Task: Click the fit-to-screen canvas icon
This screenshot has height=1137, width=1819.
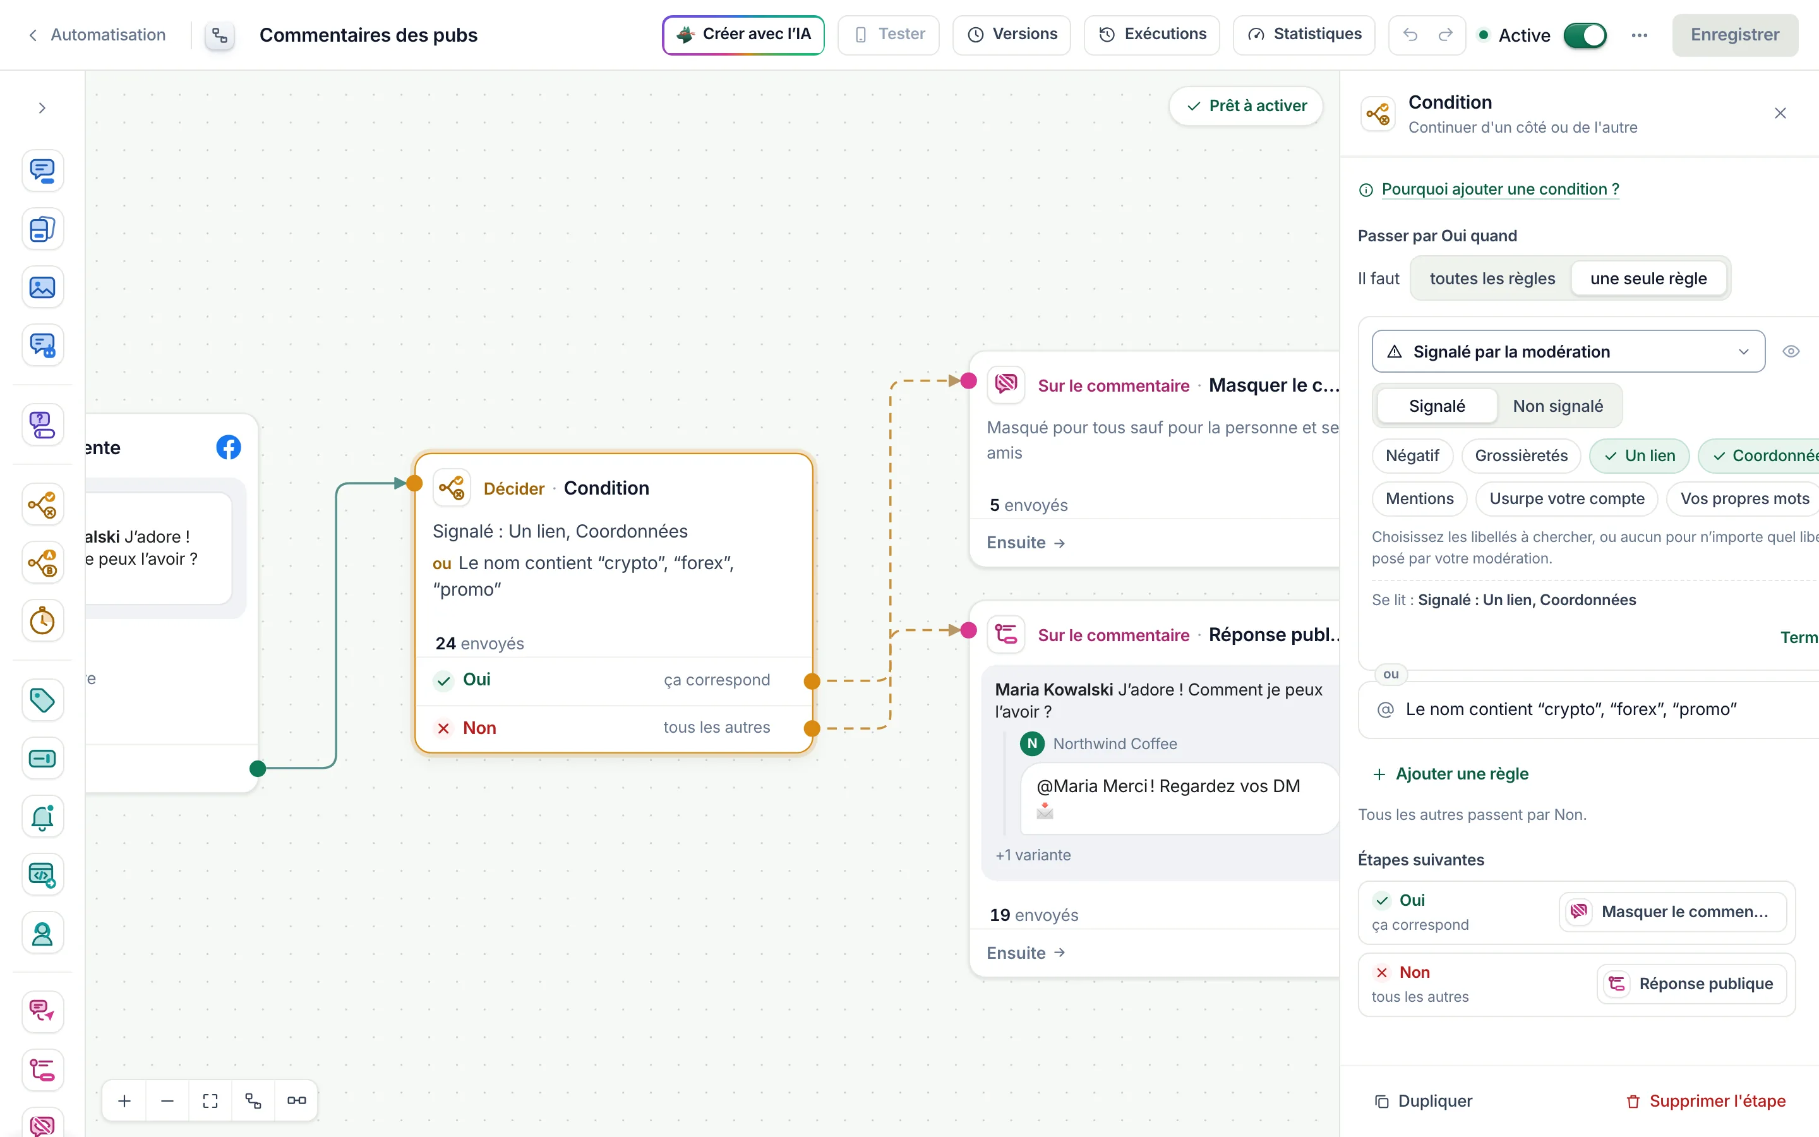Action: coord(210,1101)
